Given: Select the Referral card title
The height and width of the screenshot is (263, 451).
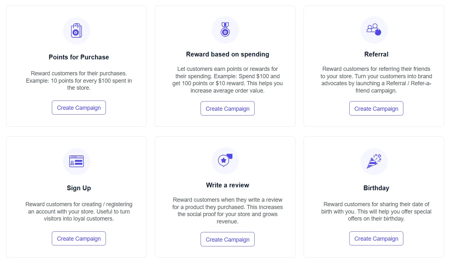Looking at the screenshot, I should 376,54.
